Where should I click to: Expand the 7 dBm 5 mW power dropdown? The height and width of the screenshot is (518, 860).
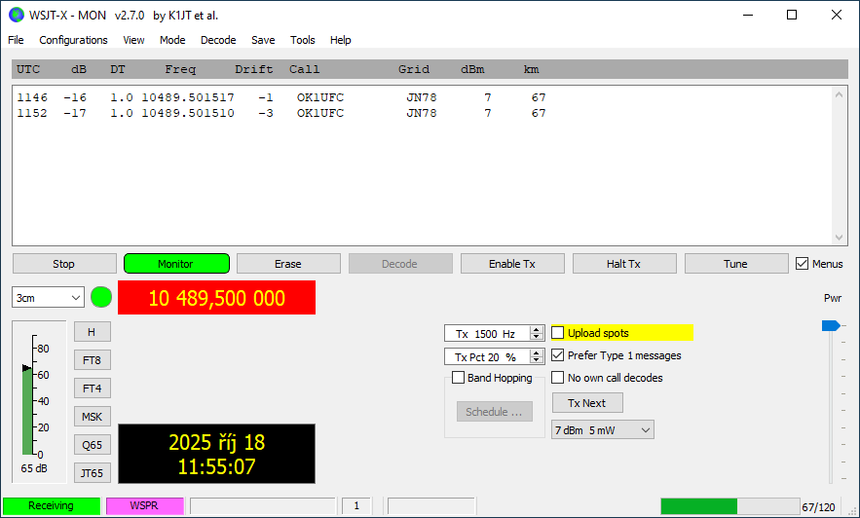point(602,429)
